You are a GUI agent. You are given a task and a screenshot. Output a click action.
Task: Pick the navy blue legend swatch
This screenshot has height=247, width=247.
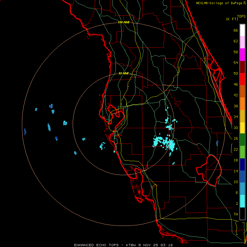[242, 164]
